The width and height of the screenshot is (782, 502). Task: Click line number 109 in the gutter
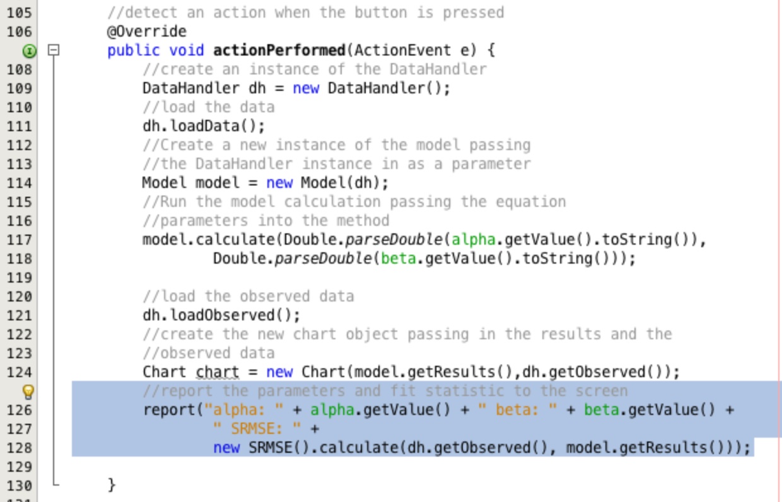[x=19, y=88]
